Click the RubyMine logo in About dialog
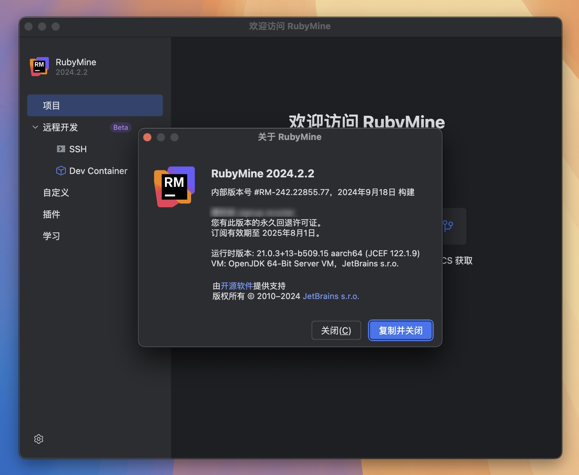 tap(174, 187)
